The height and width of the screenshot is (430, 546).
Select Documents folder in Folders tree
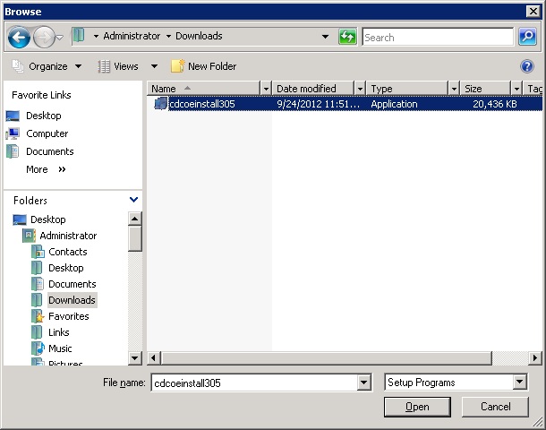pyautogui.click(x=64, y=284)
